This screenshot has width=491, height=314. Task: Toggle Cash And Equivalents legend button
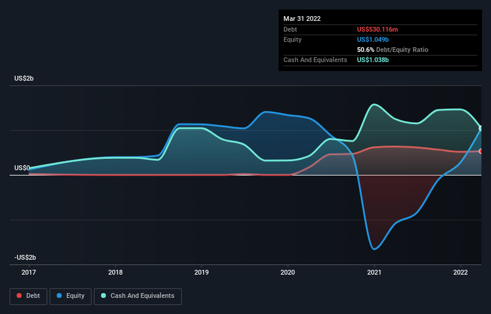pos(138,296)
